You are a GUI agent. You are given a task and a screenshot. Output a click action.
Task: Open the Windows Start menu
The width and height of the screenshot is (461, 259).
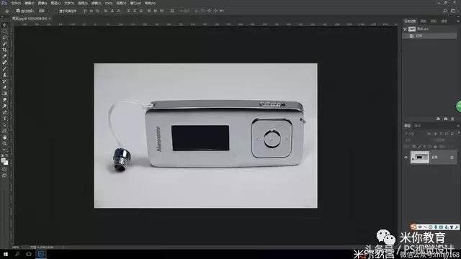point(5,254)
